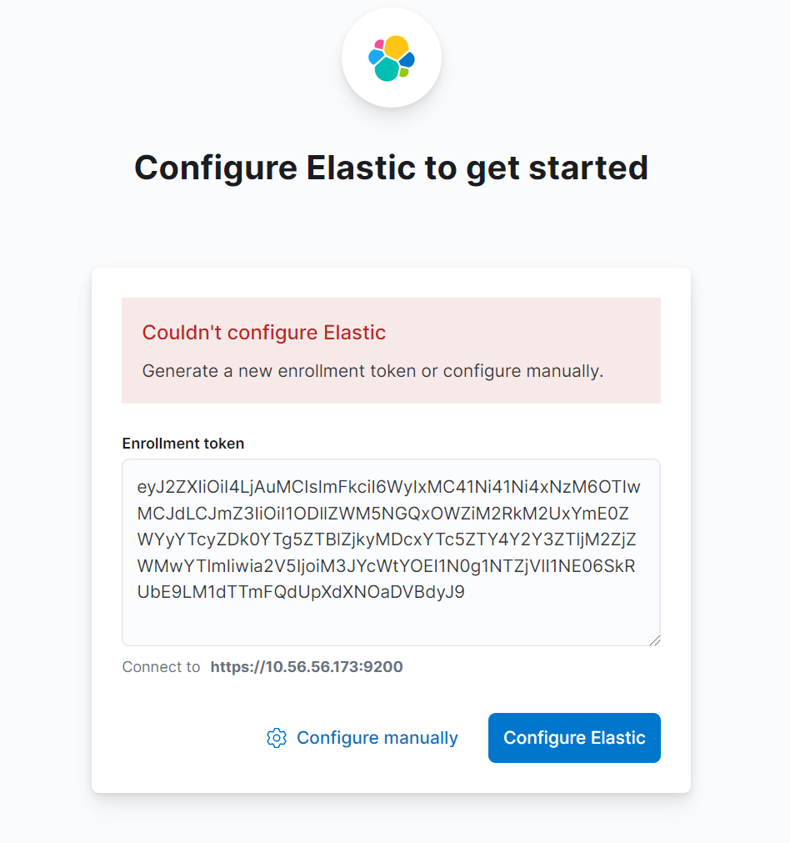Click the "Generate a new enrollment token" message

pyautogui.click(x=372, y=371)
